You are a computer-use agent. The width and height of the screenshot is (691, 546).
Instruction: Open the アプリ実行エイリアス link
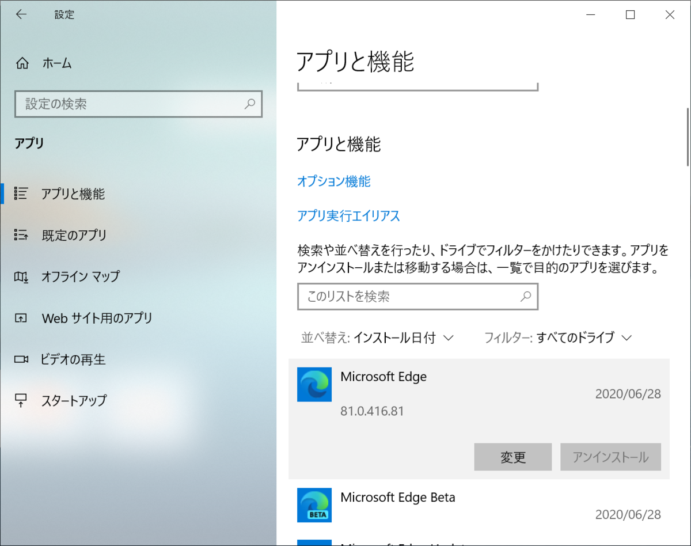[x=348, y=216]
